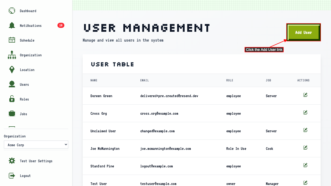Select the name Doreen Green
This screenshot has height=186, width=331.
[x=101, y=96]
